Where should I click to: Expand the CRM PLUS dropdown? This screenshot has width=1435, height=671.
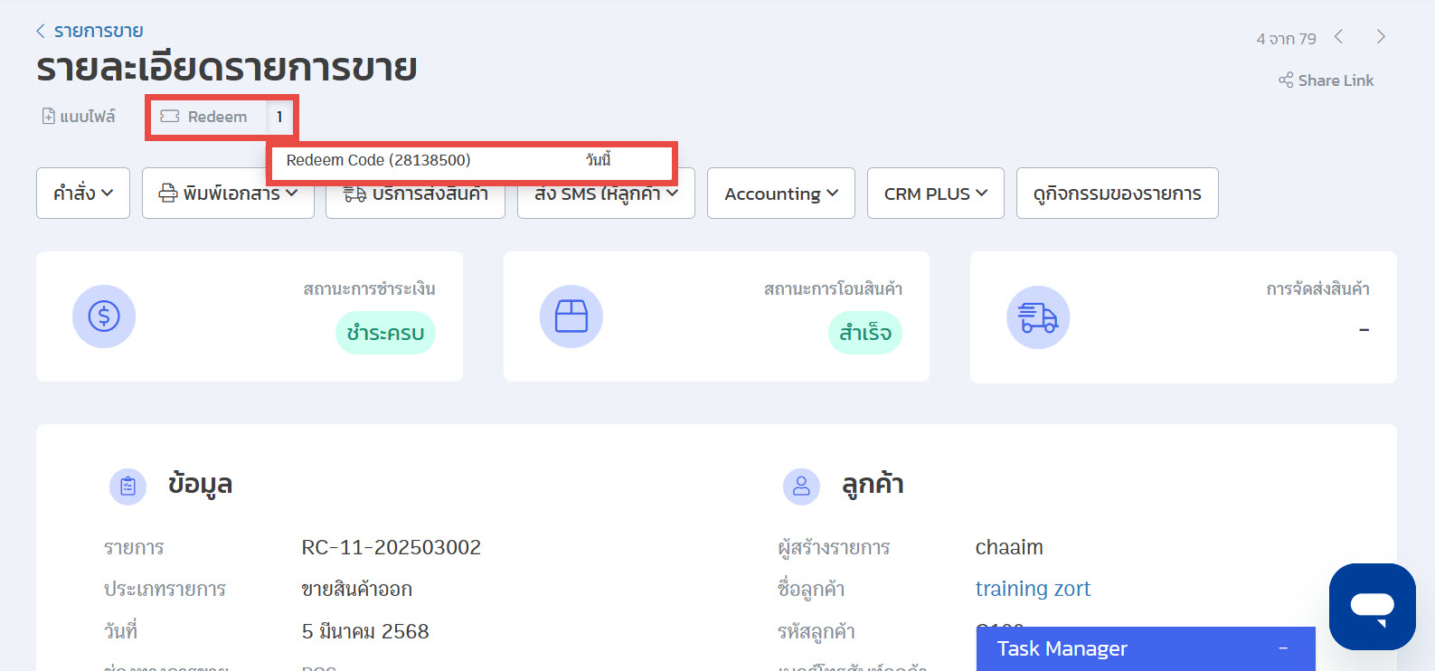[935, 194]
